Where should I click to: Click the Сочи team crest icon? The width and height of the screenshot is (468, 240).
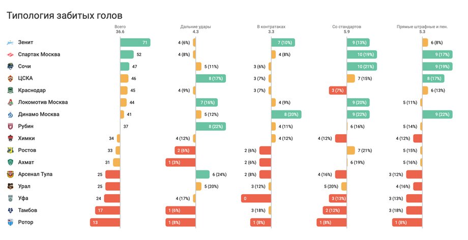pos(11,67)
